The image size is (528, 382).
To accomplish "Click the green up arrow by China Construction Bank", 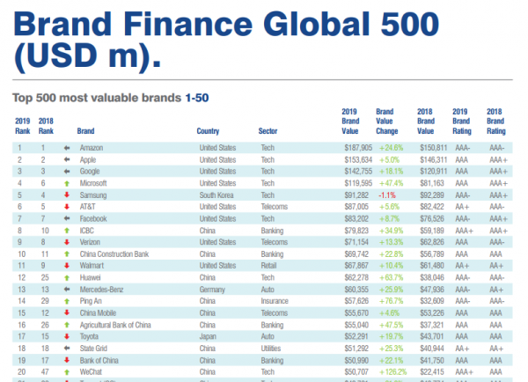I will pyautogui.click(x=67, y=254).
